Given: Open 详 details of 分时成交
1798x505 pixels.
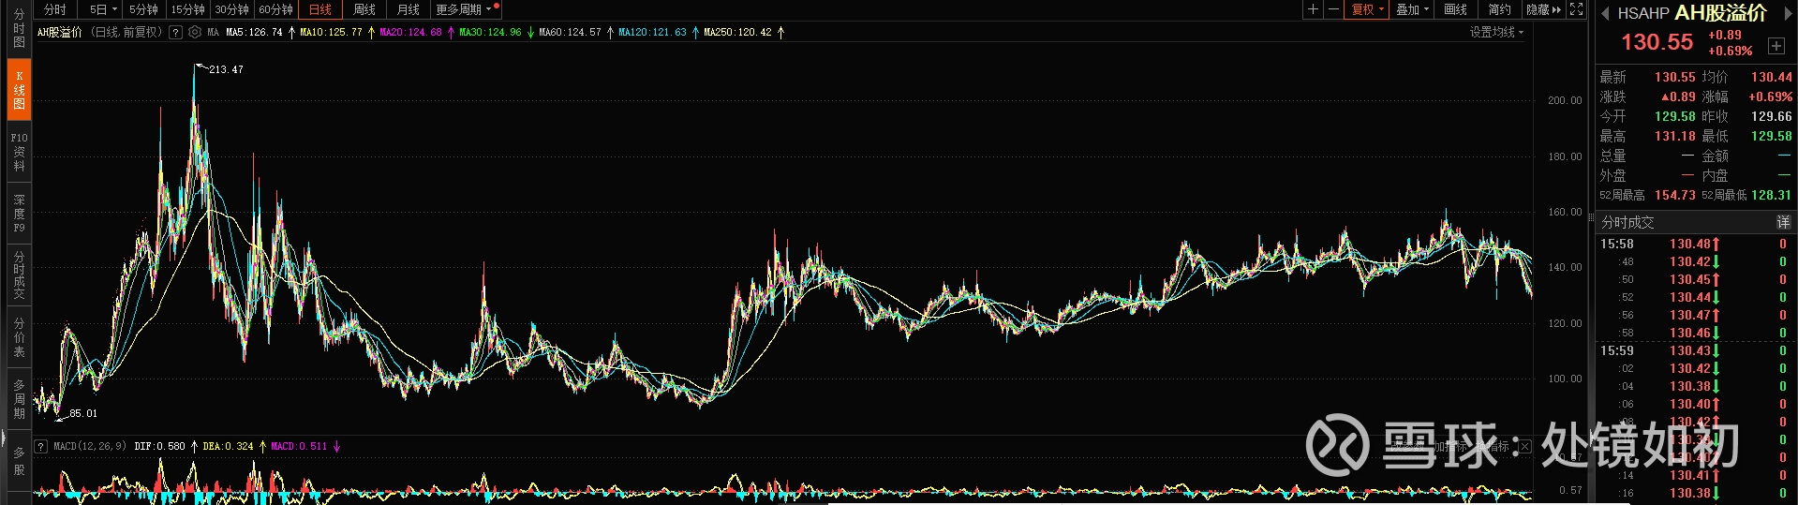Looking at the screenshot, I should coord(1783,222).
